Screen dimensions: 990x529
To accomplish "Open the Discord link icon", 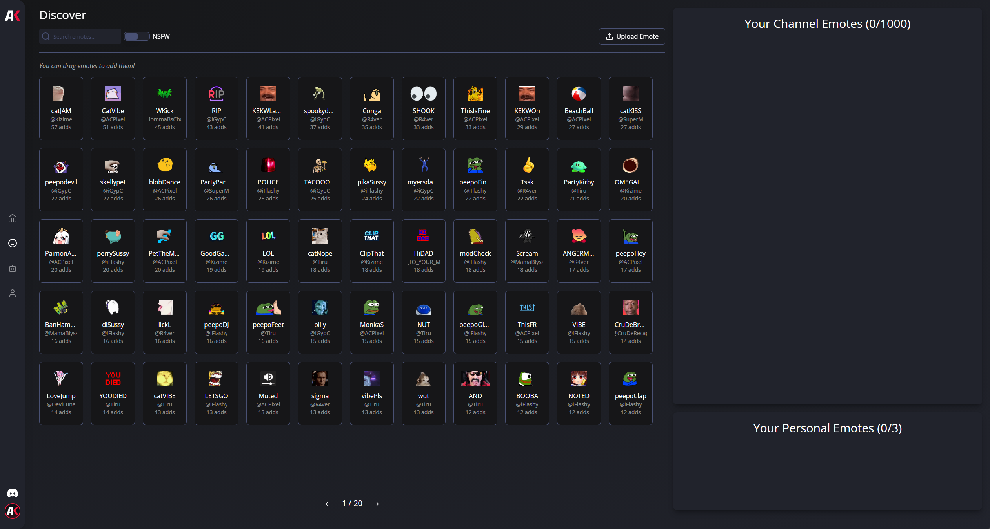I will point(13,493).
